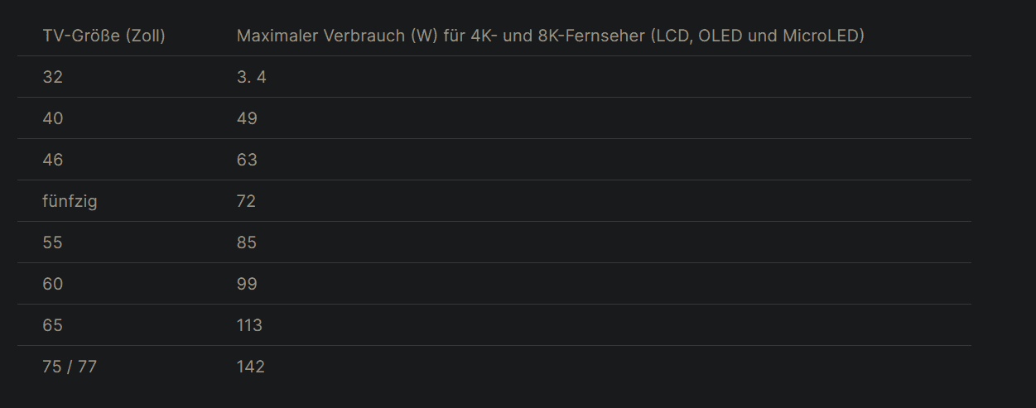Click the consumption value 99
This screenshot has height=408, width=1036.
tap(247, 284)
